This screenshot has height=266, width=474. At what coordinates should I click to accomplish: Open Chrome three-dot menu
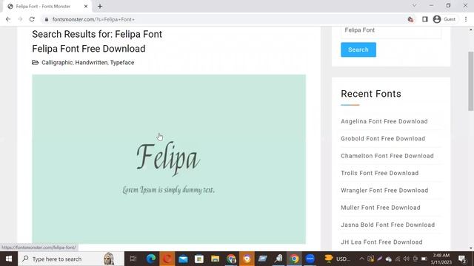[x=466, y=19]
